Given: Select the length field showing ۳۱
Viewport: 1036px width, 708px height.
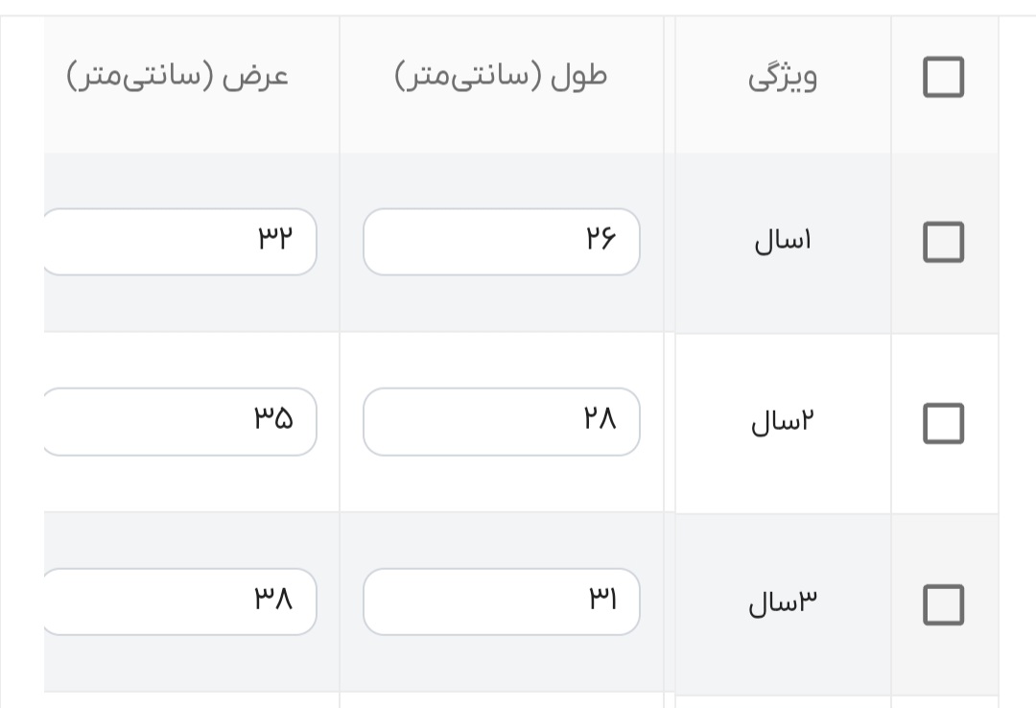Looking at the screenshot, I should click(x=501, y=602).
